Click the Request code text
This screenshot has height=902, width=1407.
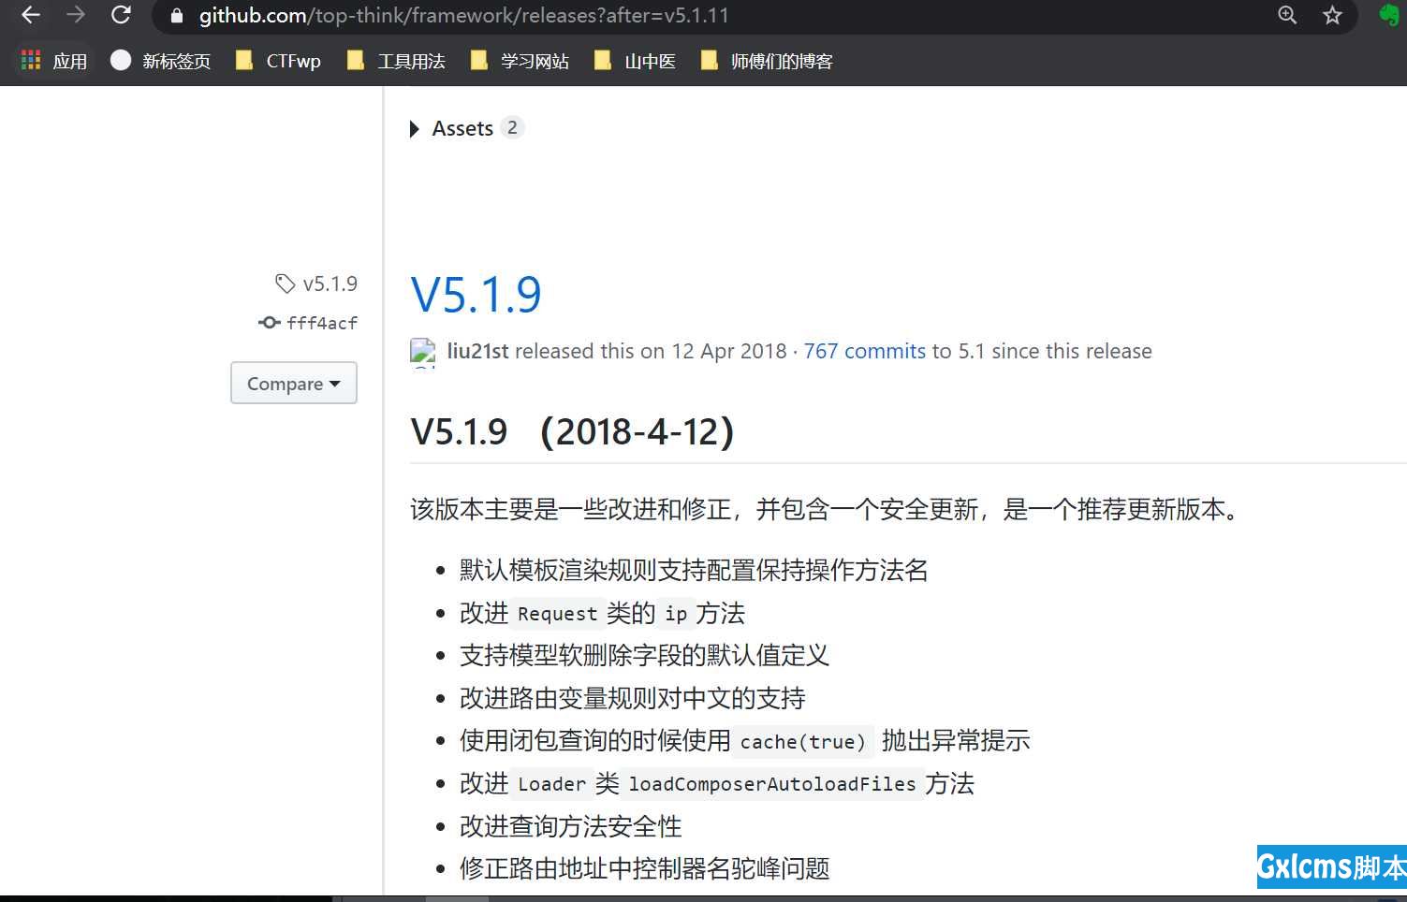[x=557, y=614]
